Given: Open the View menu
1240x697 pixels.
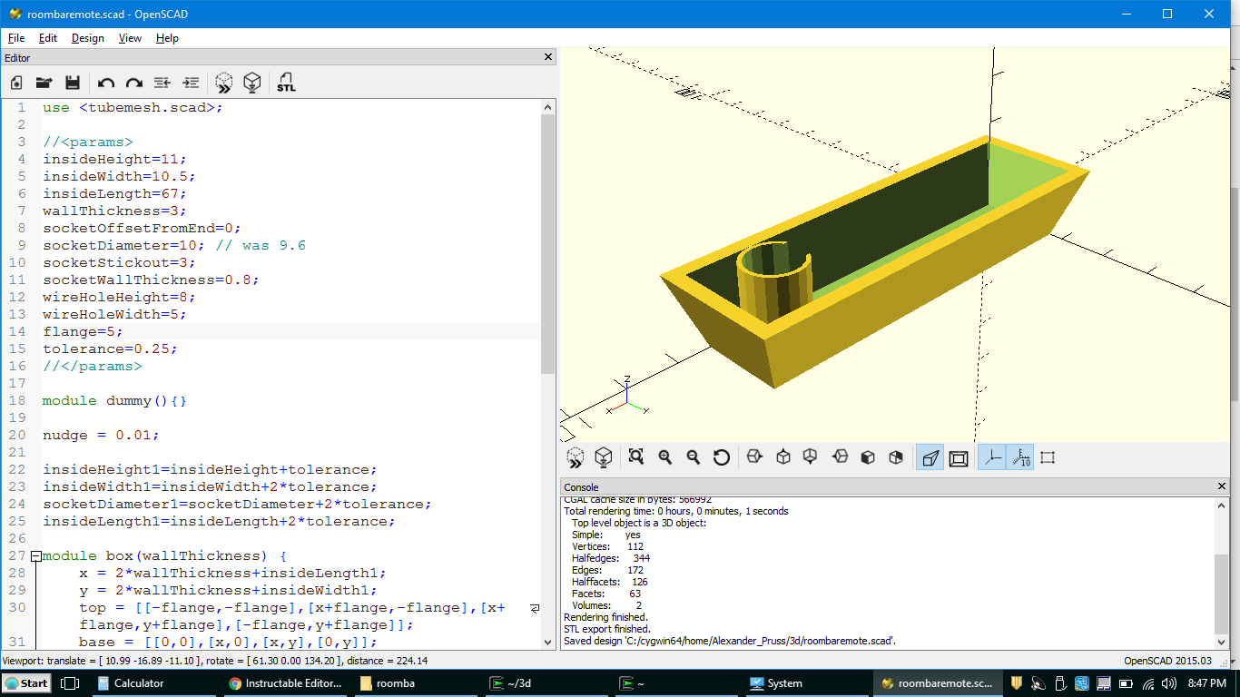Looking at the screenshot, I should [130, 38].
